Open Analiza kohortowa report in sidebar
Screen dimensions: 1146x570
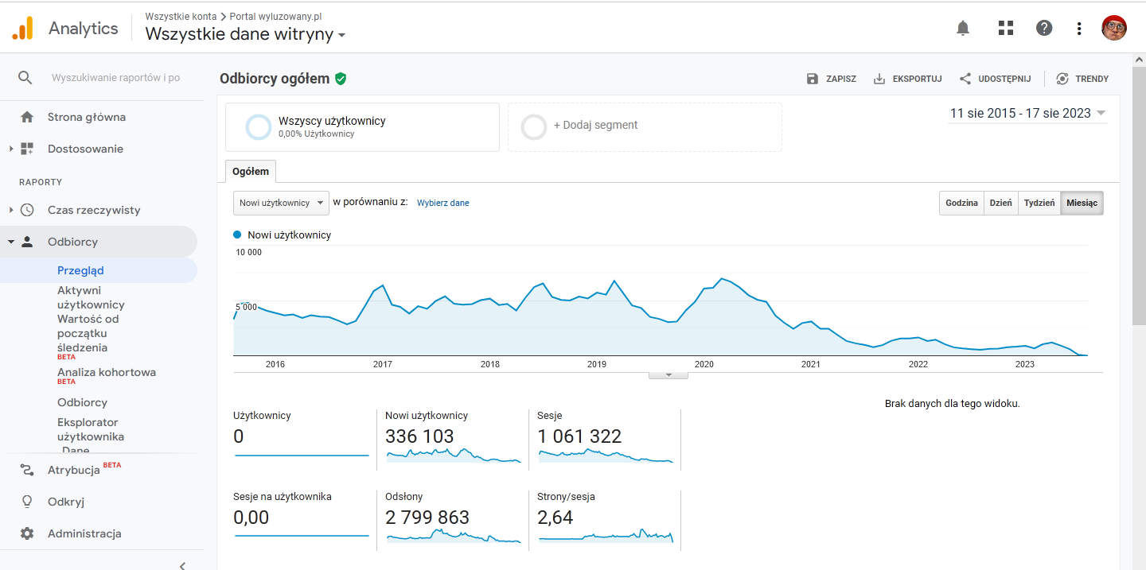(x=107, y=372)
